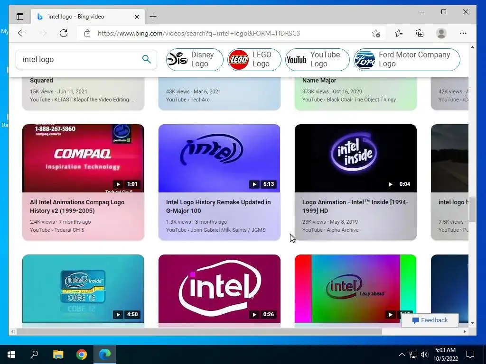The height and width of the screenshot is (364, 486).
Task: Open the Core i5 intel inside thumbnail
Action: click(83, 289)
